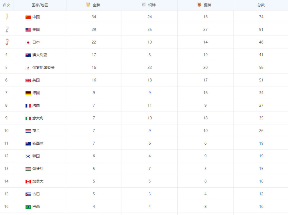Click ROC's total medals 58
Viewport: 288px width, 215px height.
pos(261,67)
